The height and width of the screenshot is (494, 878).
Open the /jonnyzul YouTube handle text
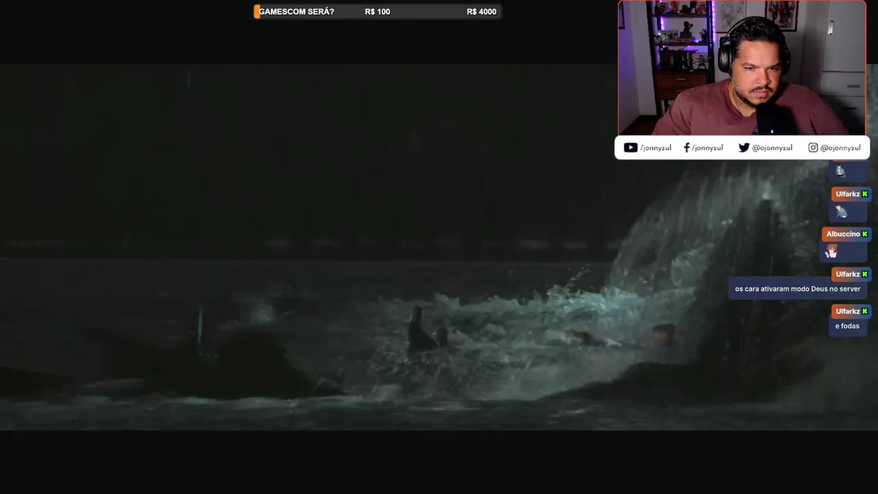pos(656,148)
